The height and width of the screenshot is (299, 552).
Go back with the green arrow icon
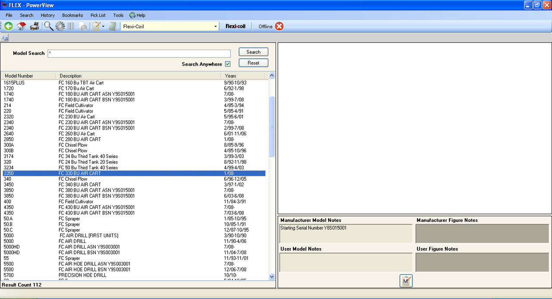click(8, 26)
